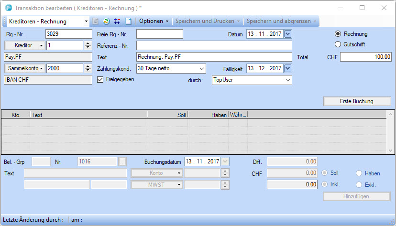
Task: Click the Referenz - Nr. input field
Action: (214, 45)
